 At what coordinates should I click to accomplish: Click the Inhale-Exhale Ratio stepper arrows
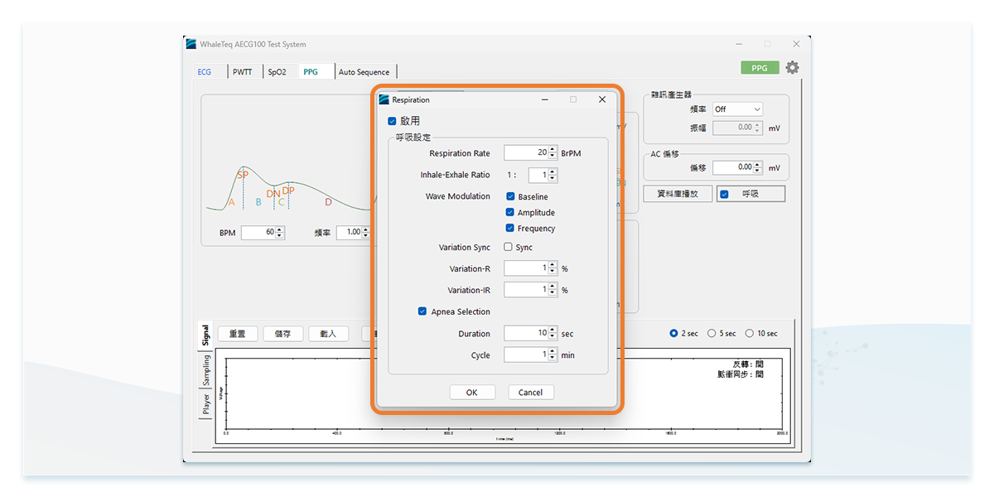(552, 175)
